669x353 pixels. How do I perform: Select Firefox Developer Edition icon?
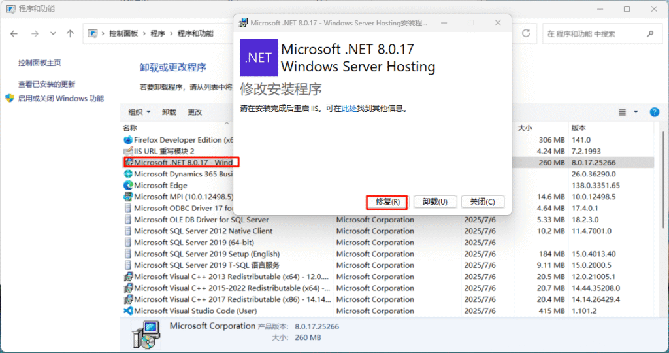tap(128, 140)
